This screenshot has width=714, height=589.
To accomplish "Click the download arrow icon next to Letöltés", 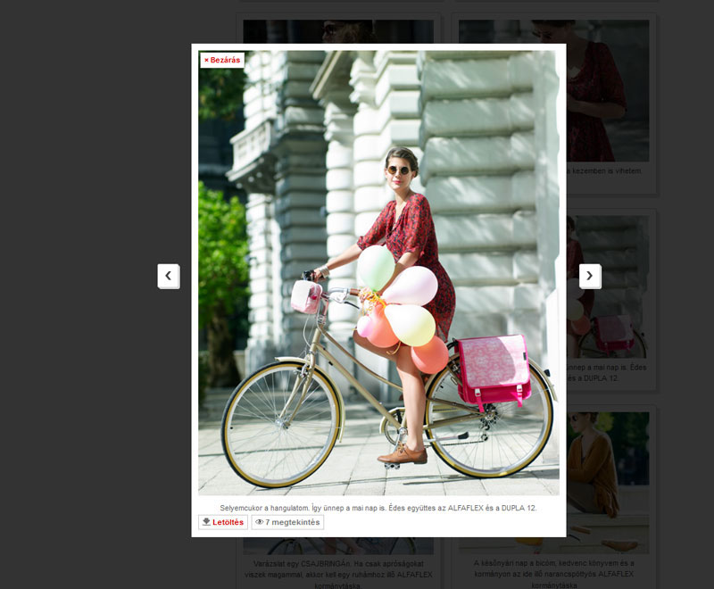I will point(206,522).
